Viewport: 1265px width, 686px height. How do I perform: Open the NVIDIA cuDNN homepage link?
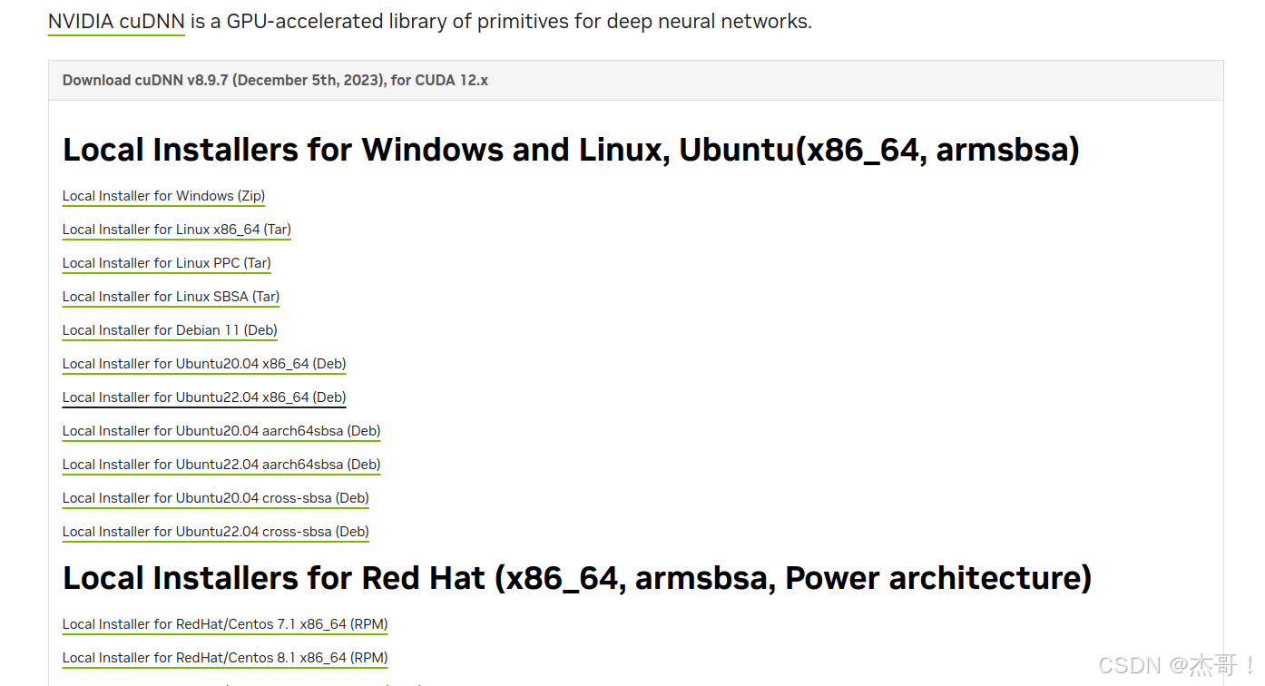coord(116,21)
